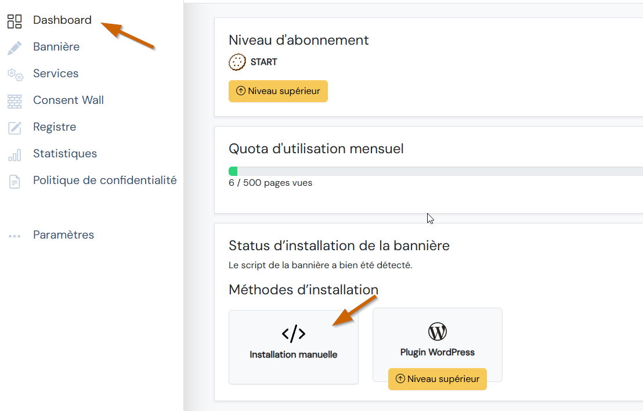Screen dimensions: 643x411
Task: Click the code brackets icon
Action: point(293,333)
